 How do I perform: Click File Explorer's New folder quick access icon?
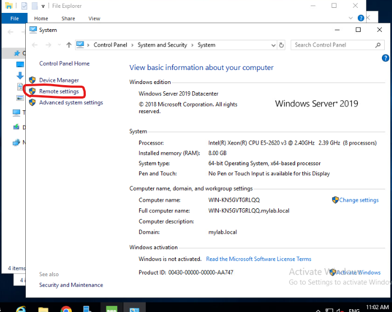(x=35, y=6)
